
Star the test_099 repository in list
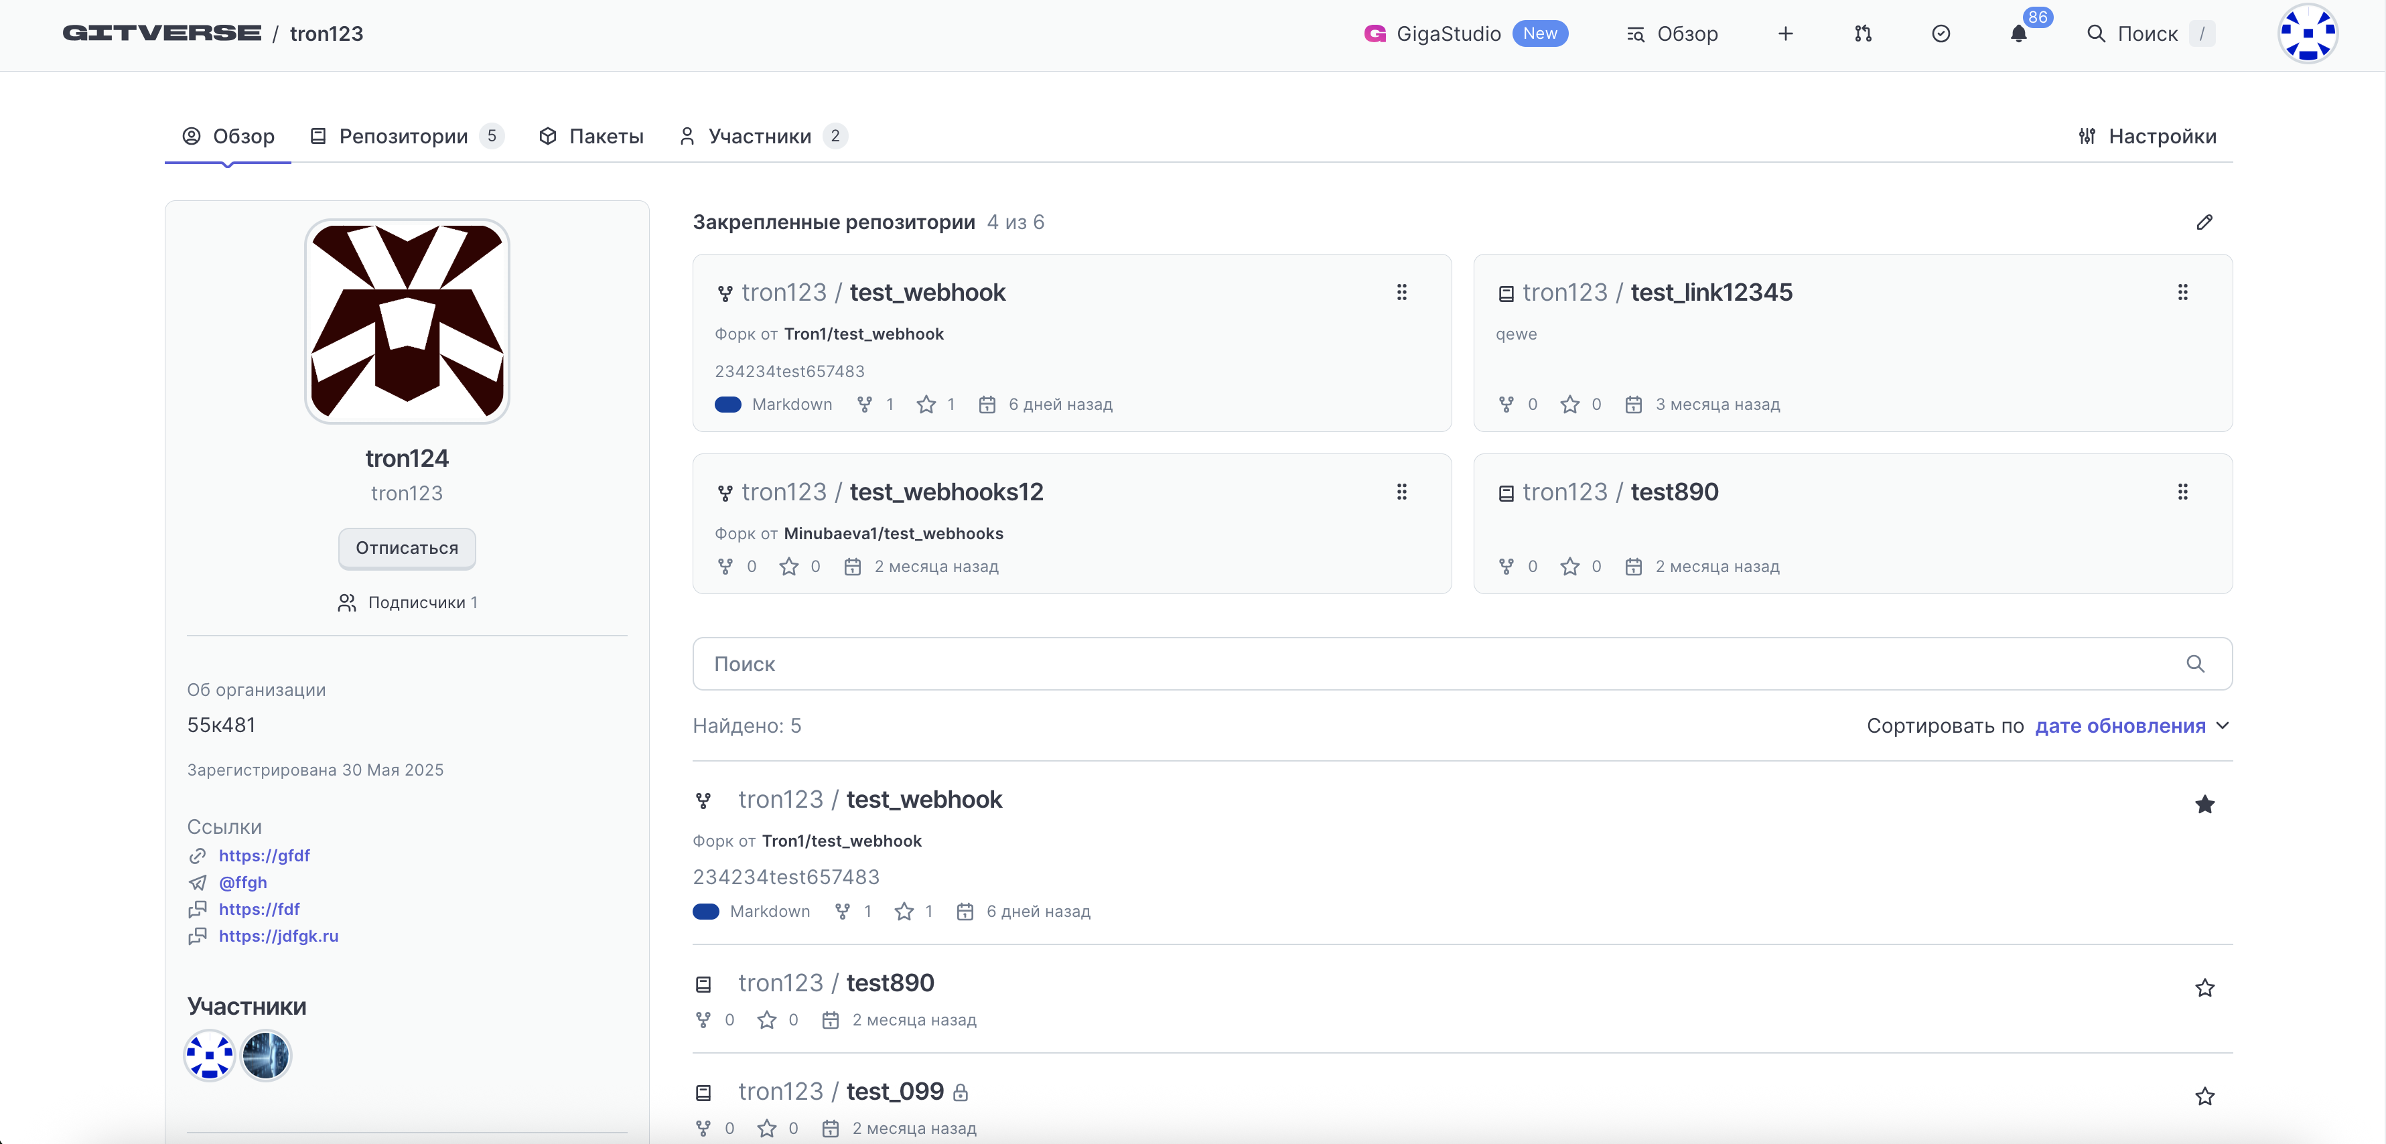2204,1096
